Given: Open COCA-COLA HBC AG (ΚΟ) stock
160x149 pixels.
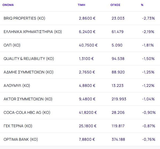Looking at the screenshot, I should 27,112.
